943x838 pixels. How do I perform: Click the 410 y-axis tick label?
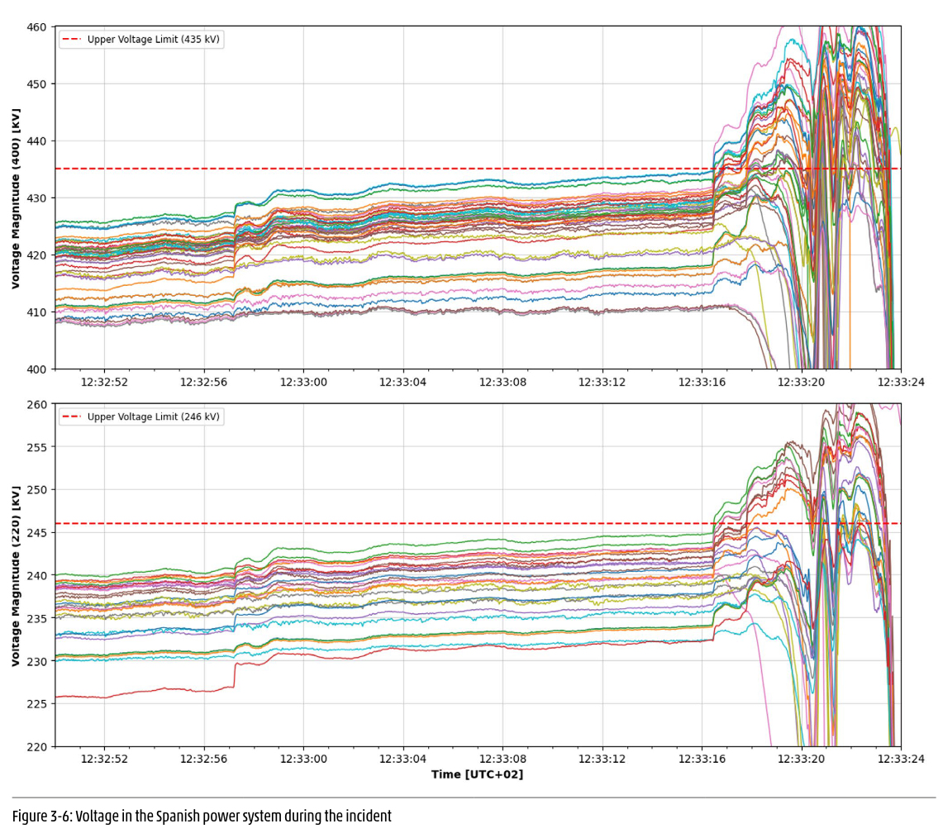tap(36, 312)
